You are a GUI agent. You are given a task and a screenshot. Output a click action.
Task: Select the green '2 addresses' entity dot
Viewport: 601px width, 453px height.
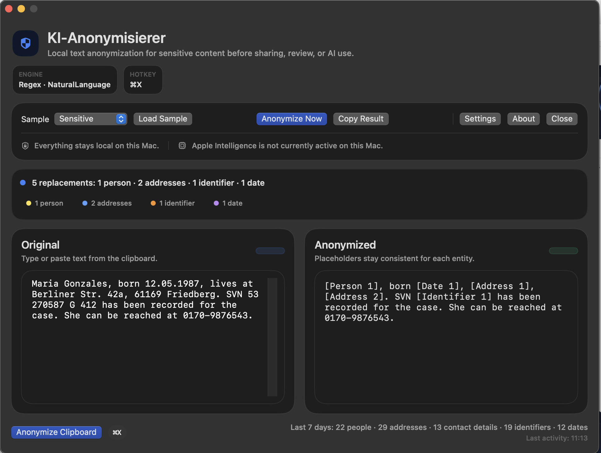(85, 203)
